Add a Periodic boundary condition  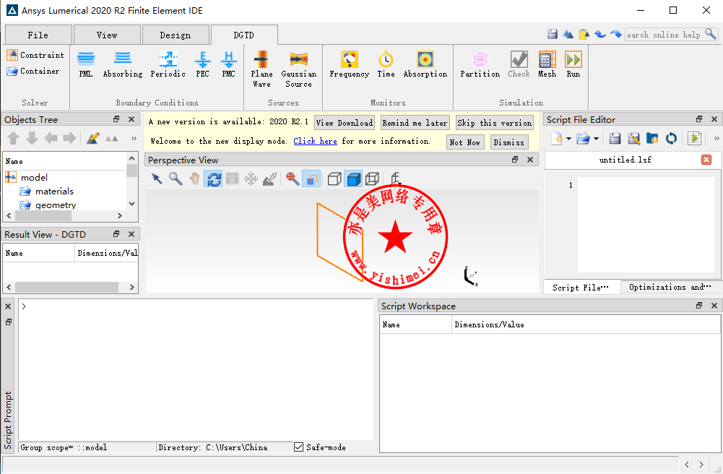tap(168, 64)
